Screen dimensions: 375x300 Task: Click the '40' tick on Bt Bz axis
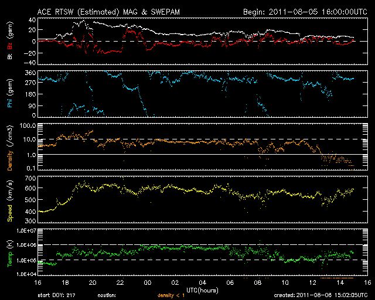point(33,20)
